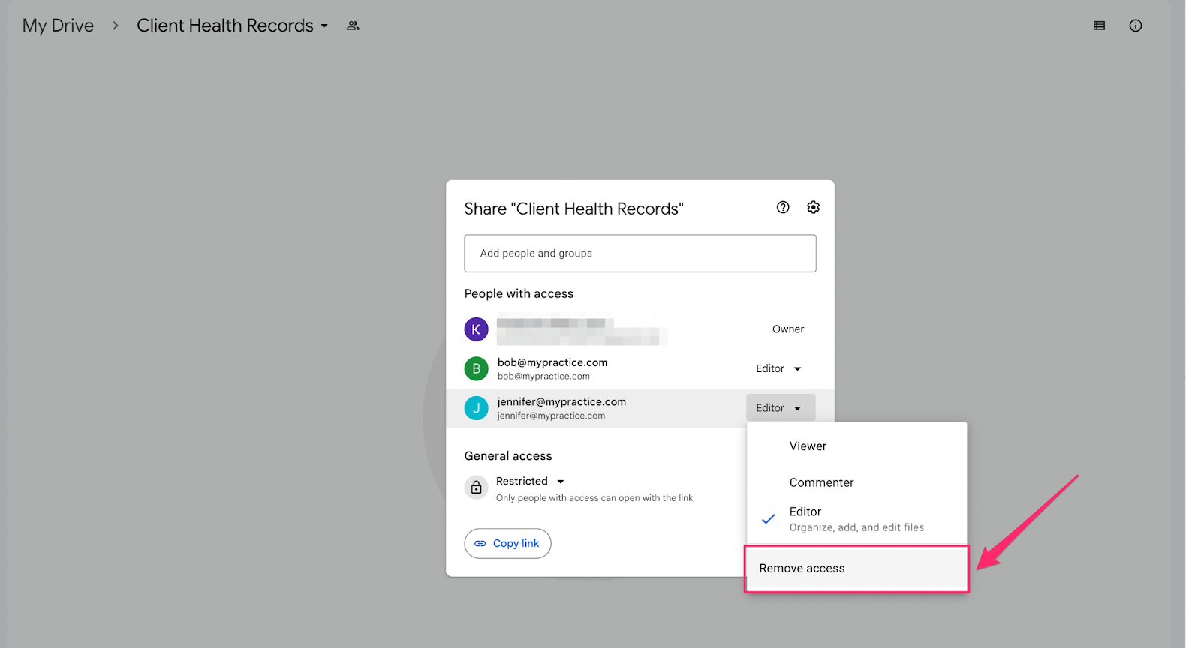Click the breadcrumb chevron after My Drive
The height and width of the screenshot is (664, 1201).
115,26
